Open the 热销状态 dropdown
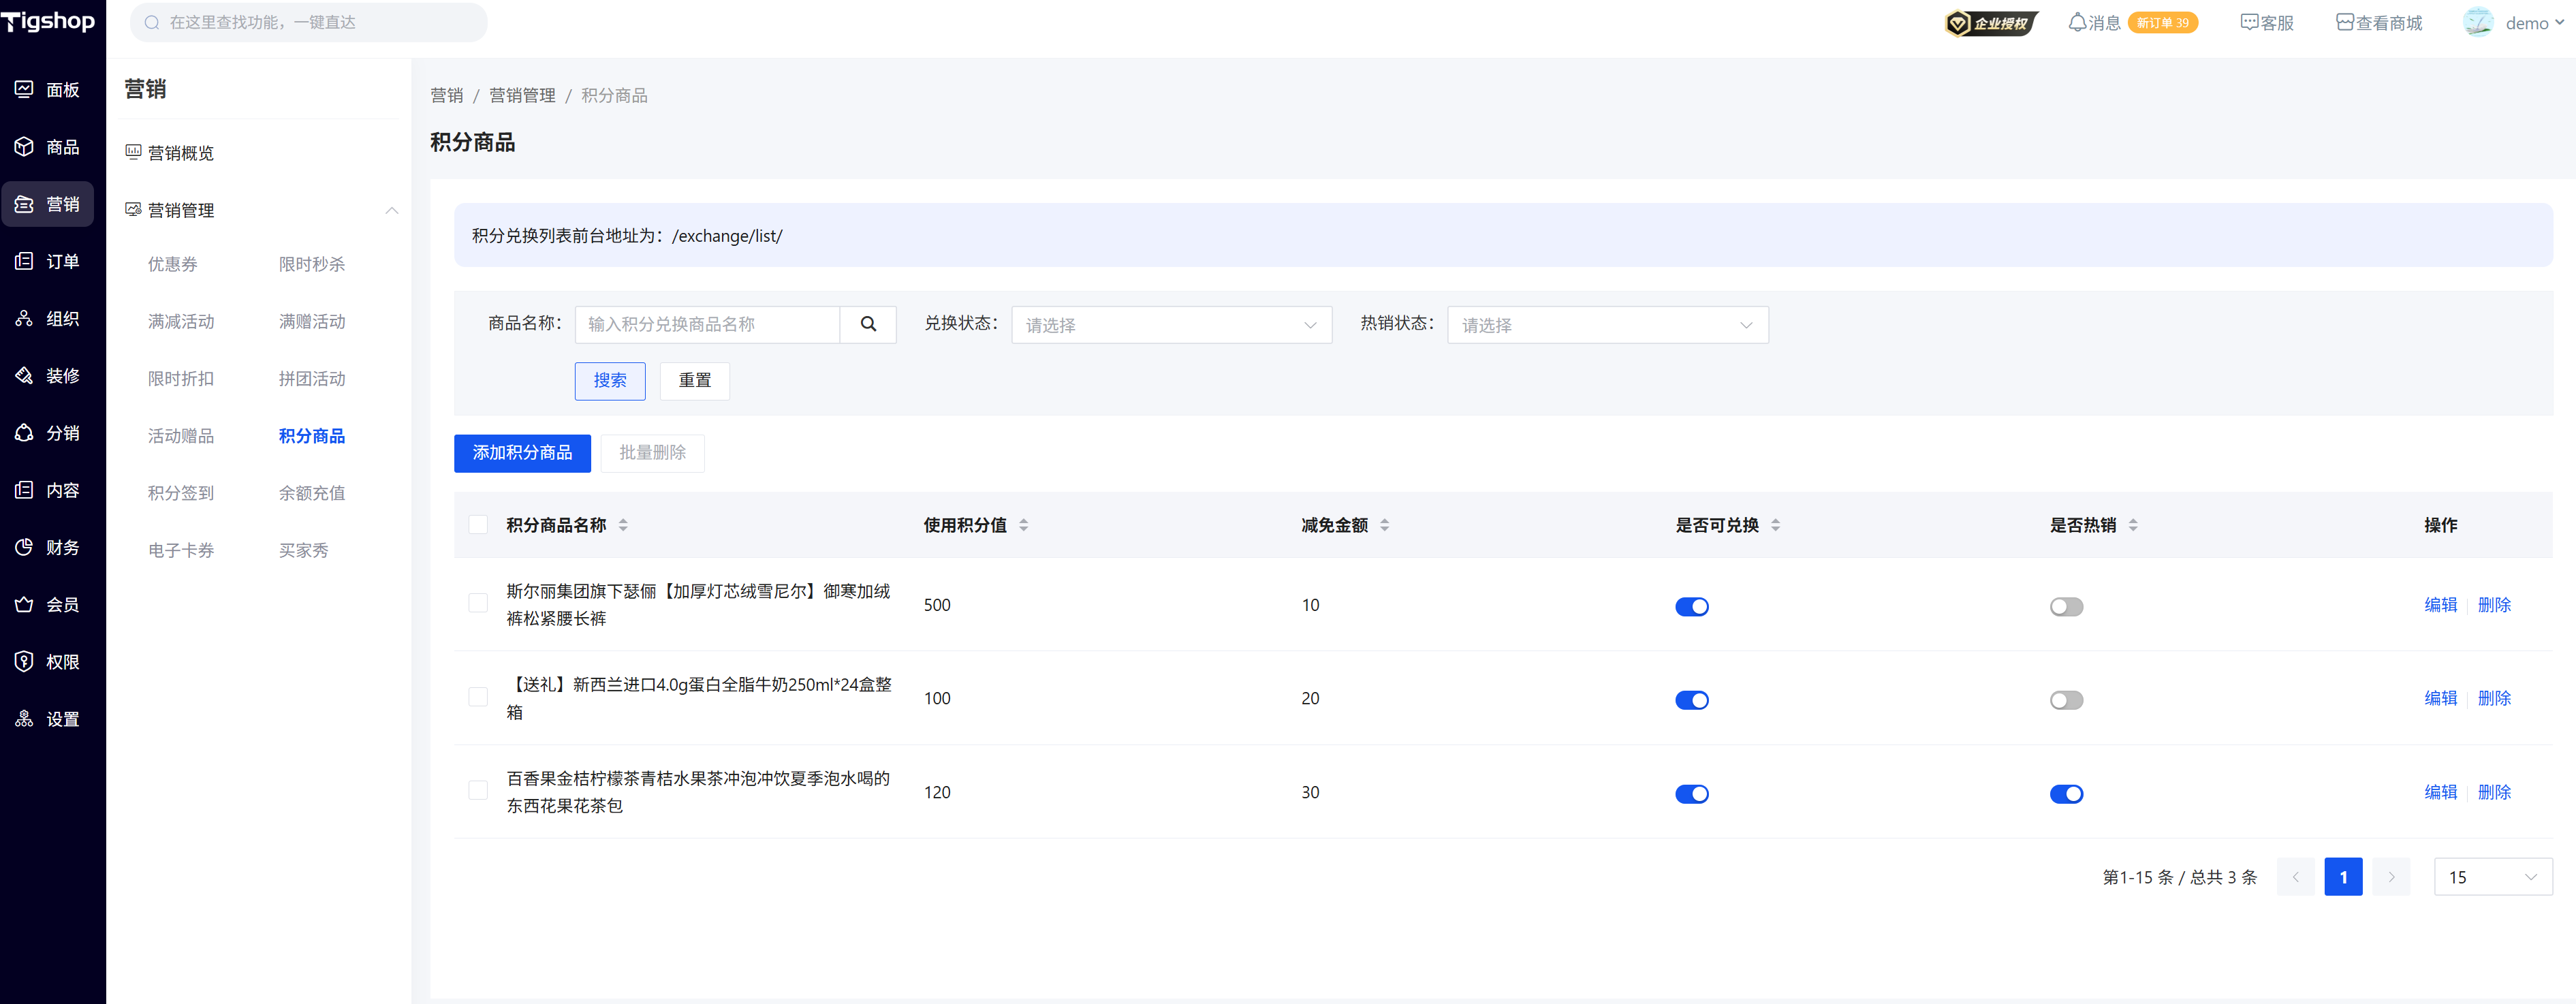 pos(1606,325)
